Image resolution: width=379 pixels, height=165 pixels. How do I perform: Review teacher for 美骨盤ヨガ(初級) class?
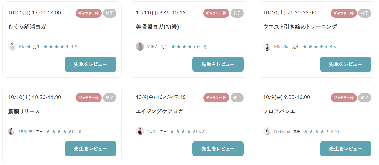[218, 64]
